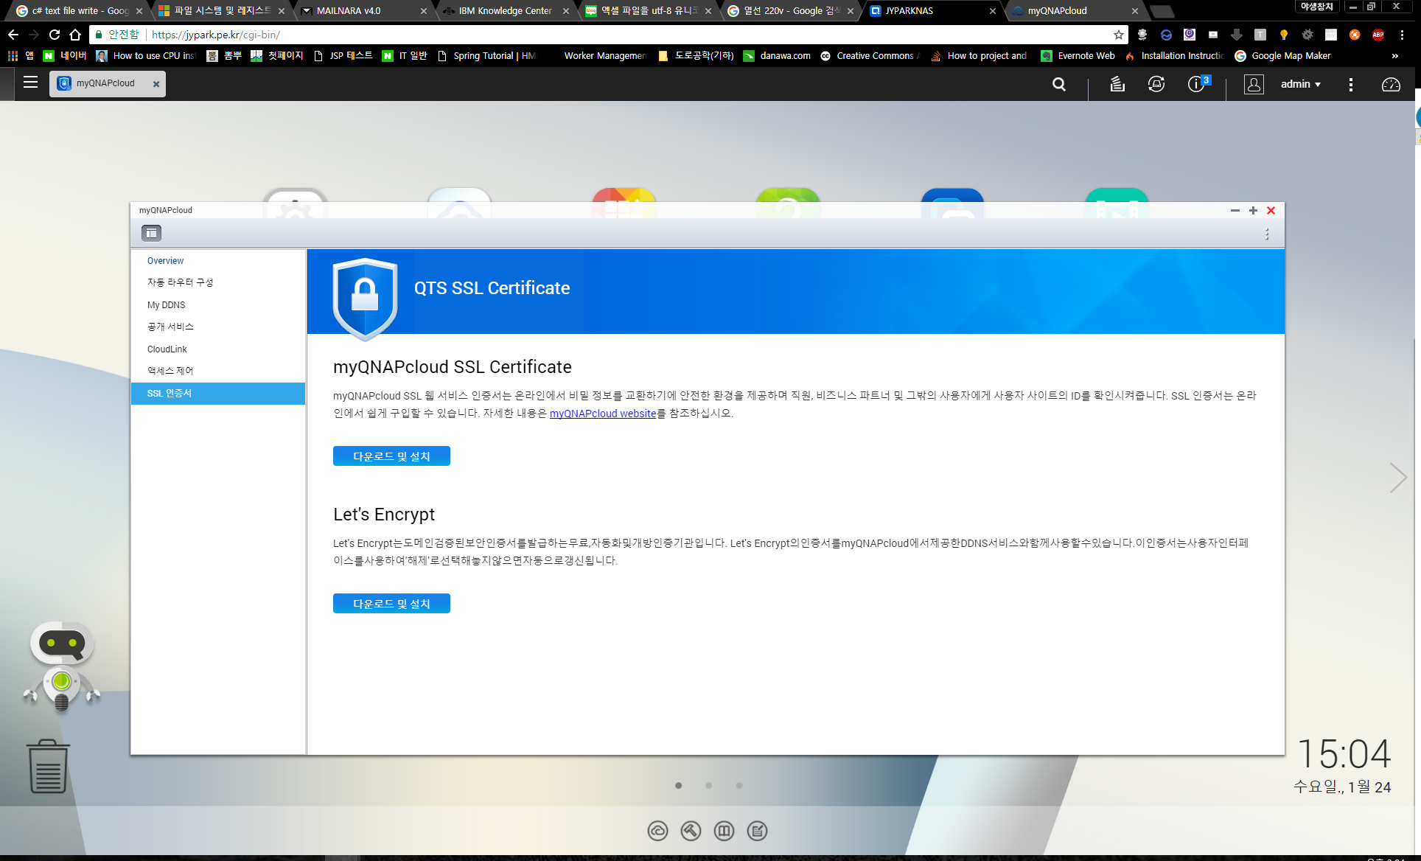Open the dashboard gauge icon
Screen dimensions: 1421x861
coord(1390,84)
